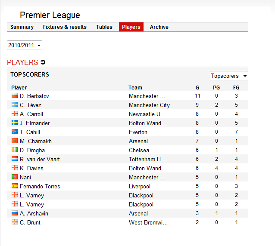Click the Portugal flag beside Nani

[15, 177]
